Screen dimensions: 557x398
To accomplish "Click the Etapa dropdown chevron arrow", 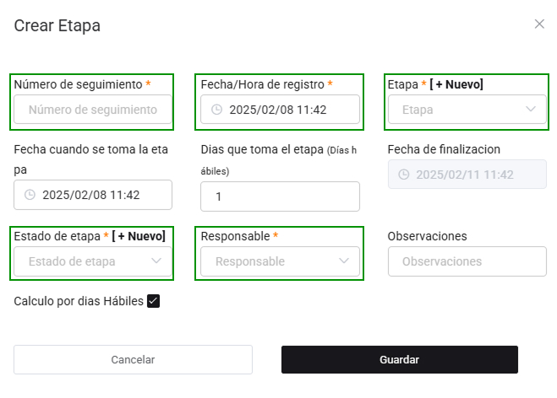I will [x=531, y=110].
